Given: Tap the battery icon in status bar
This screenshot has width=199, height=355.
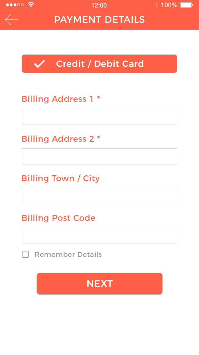Looking at the screenshot, I should pos(187,5).
